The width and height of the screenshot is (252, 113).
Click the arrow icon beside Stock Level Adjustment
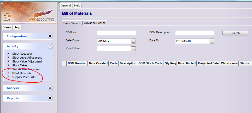pos(8,57)
